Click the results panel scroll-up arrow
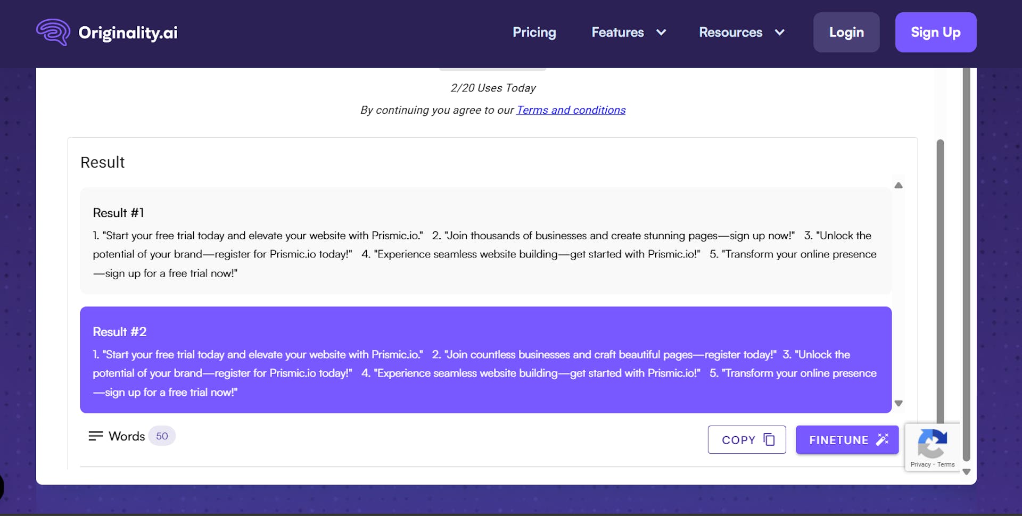The image size is (1022, 516). pos(899,185)
